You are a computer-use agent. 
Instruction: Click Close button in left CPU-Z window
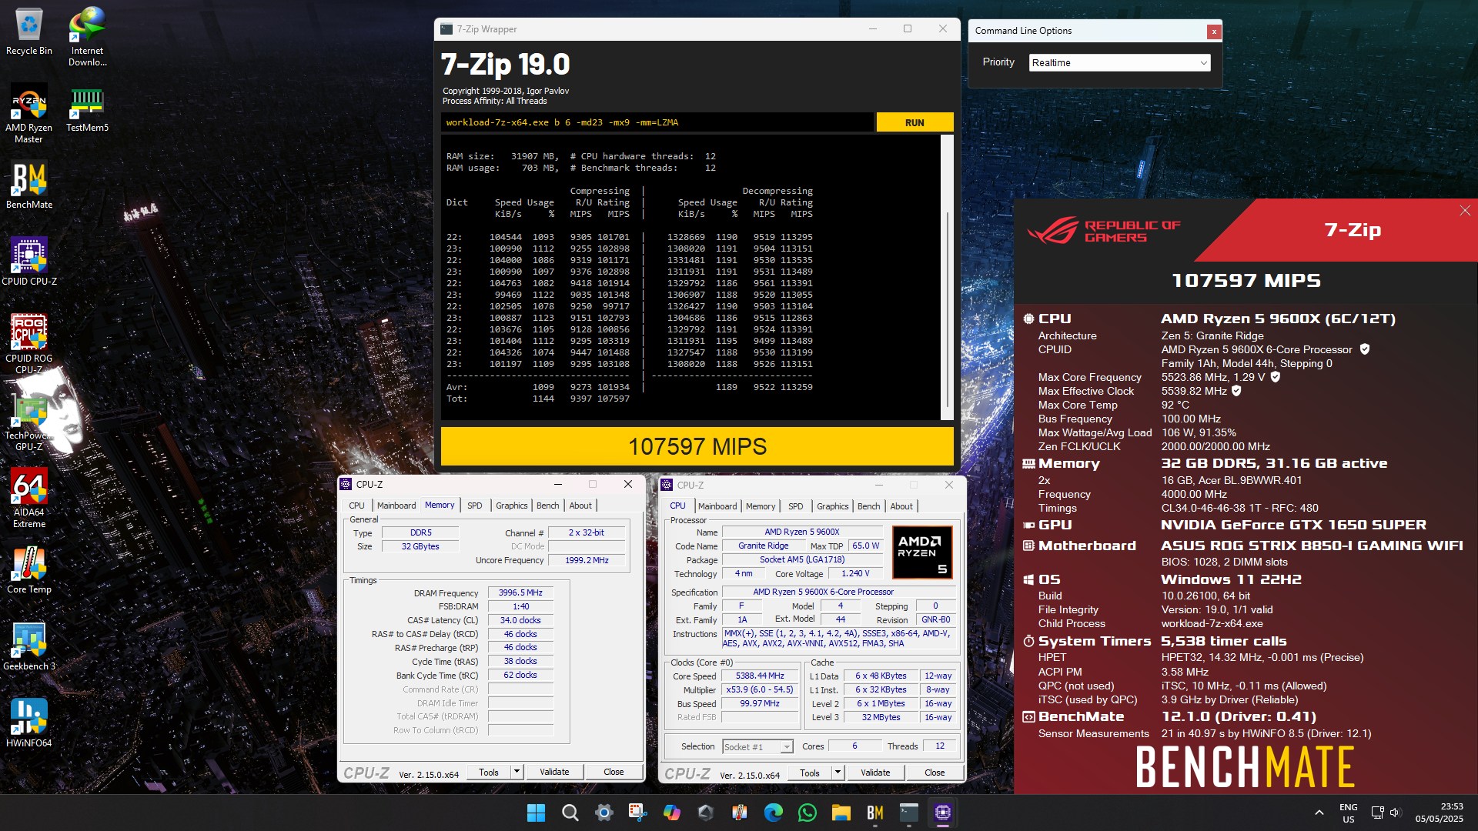pos(614,772)
